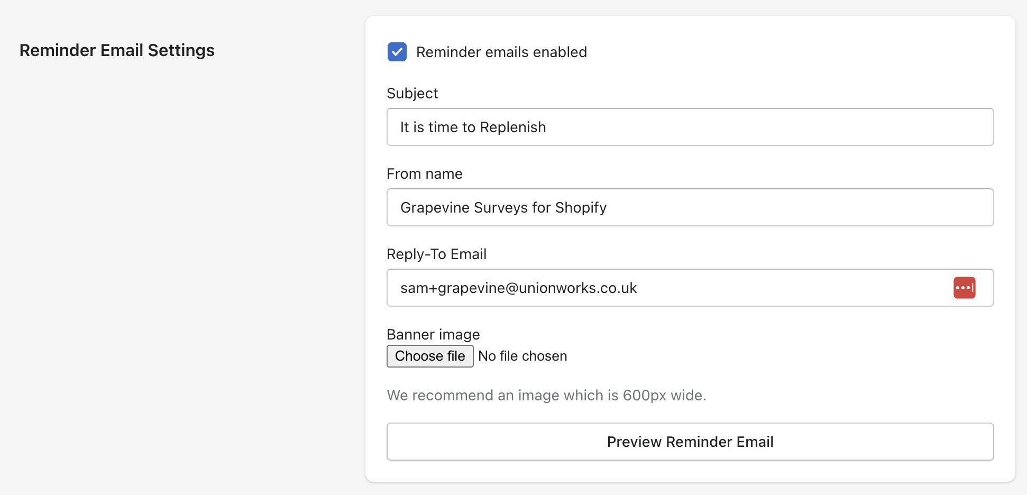The height and width of the screenshot is (495, 1027).
Task: Click the "Grapevine Surveys" text in From name
Action: tap(464, 208)
